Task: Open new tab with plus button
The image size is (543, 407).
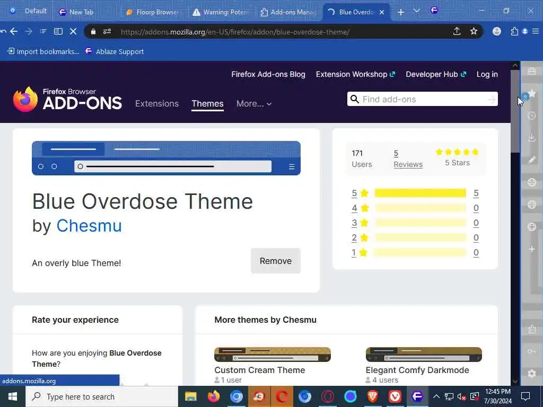Action: click(401, 12)
